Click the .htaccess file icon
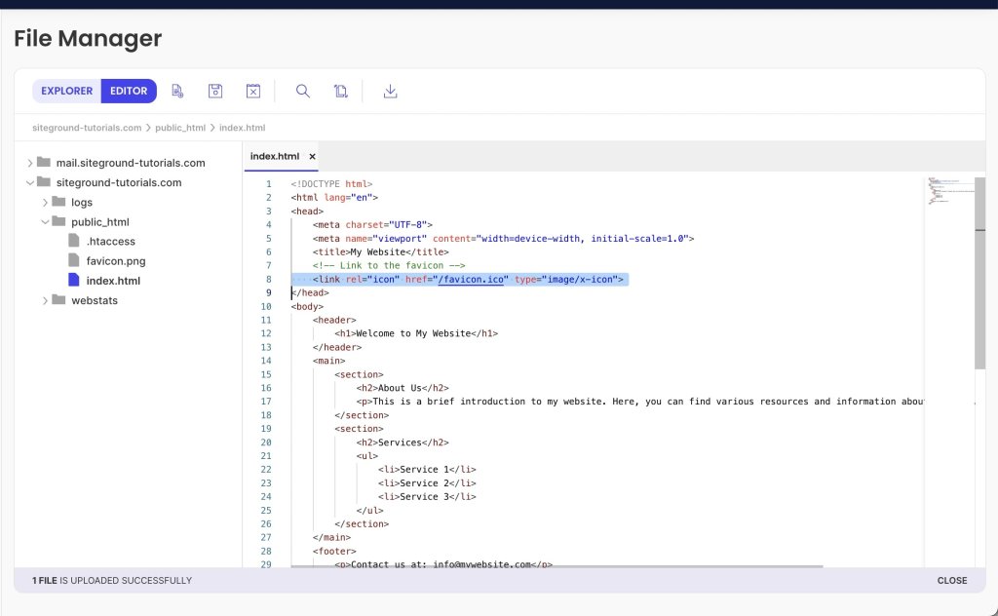 pos(74,241)
